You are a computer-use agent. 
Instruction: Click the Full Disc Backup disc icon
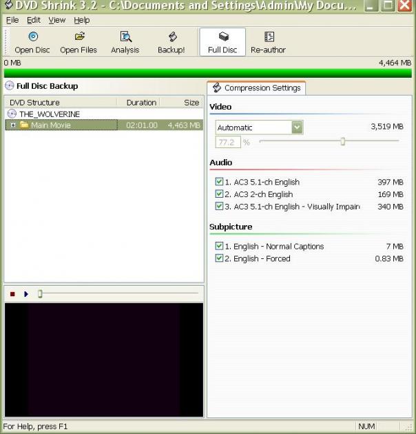click(x=10, y=85)
